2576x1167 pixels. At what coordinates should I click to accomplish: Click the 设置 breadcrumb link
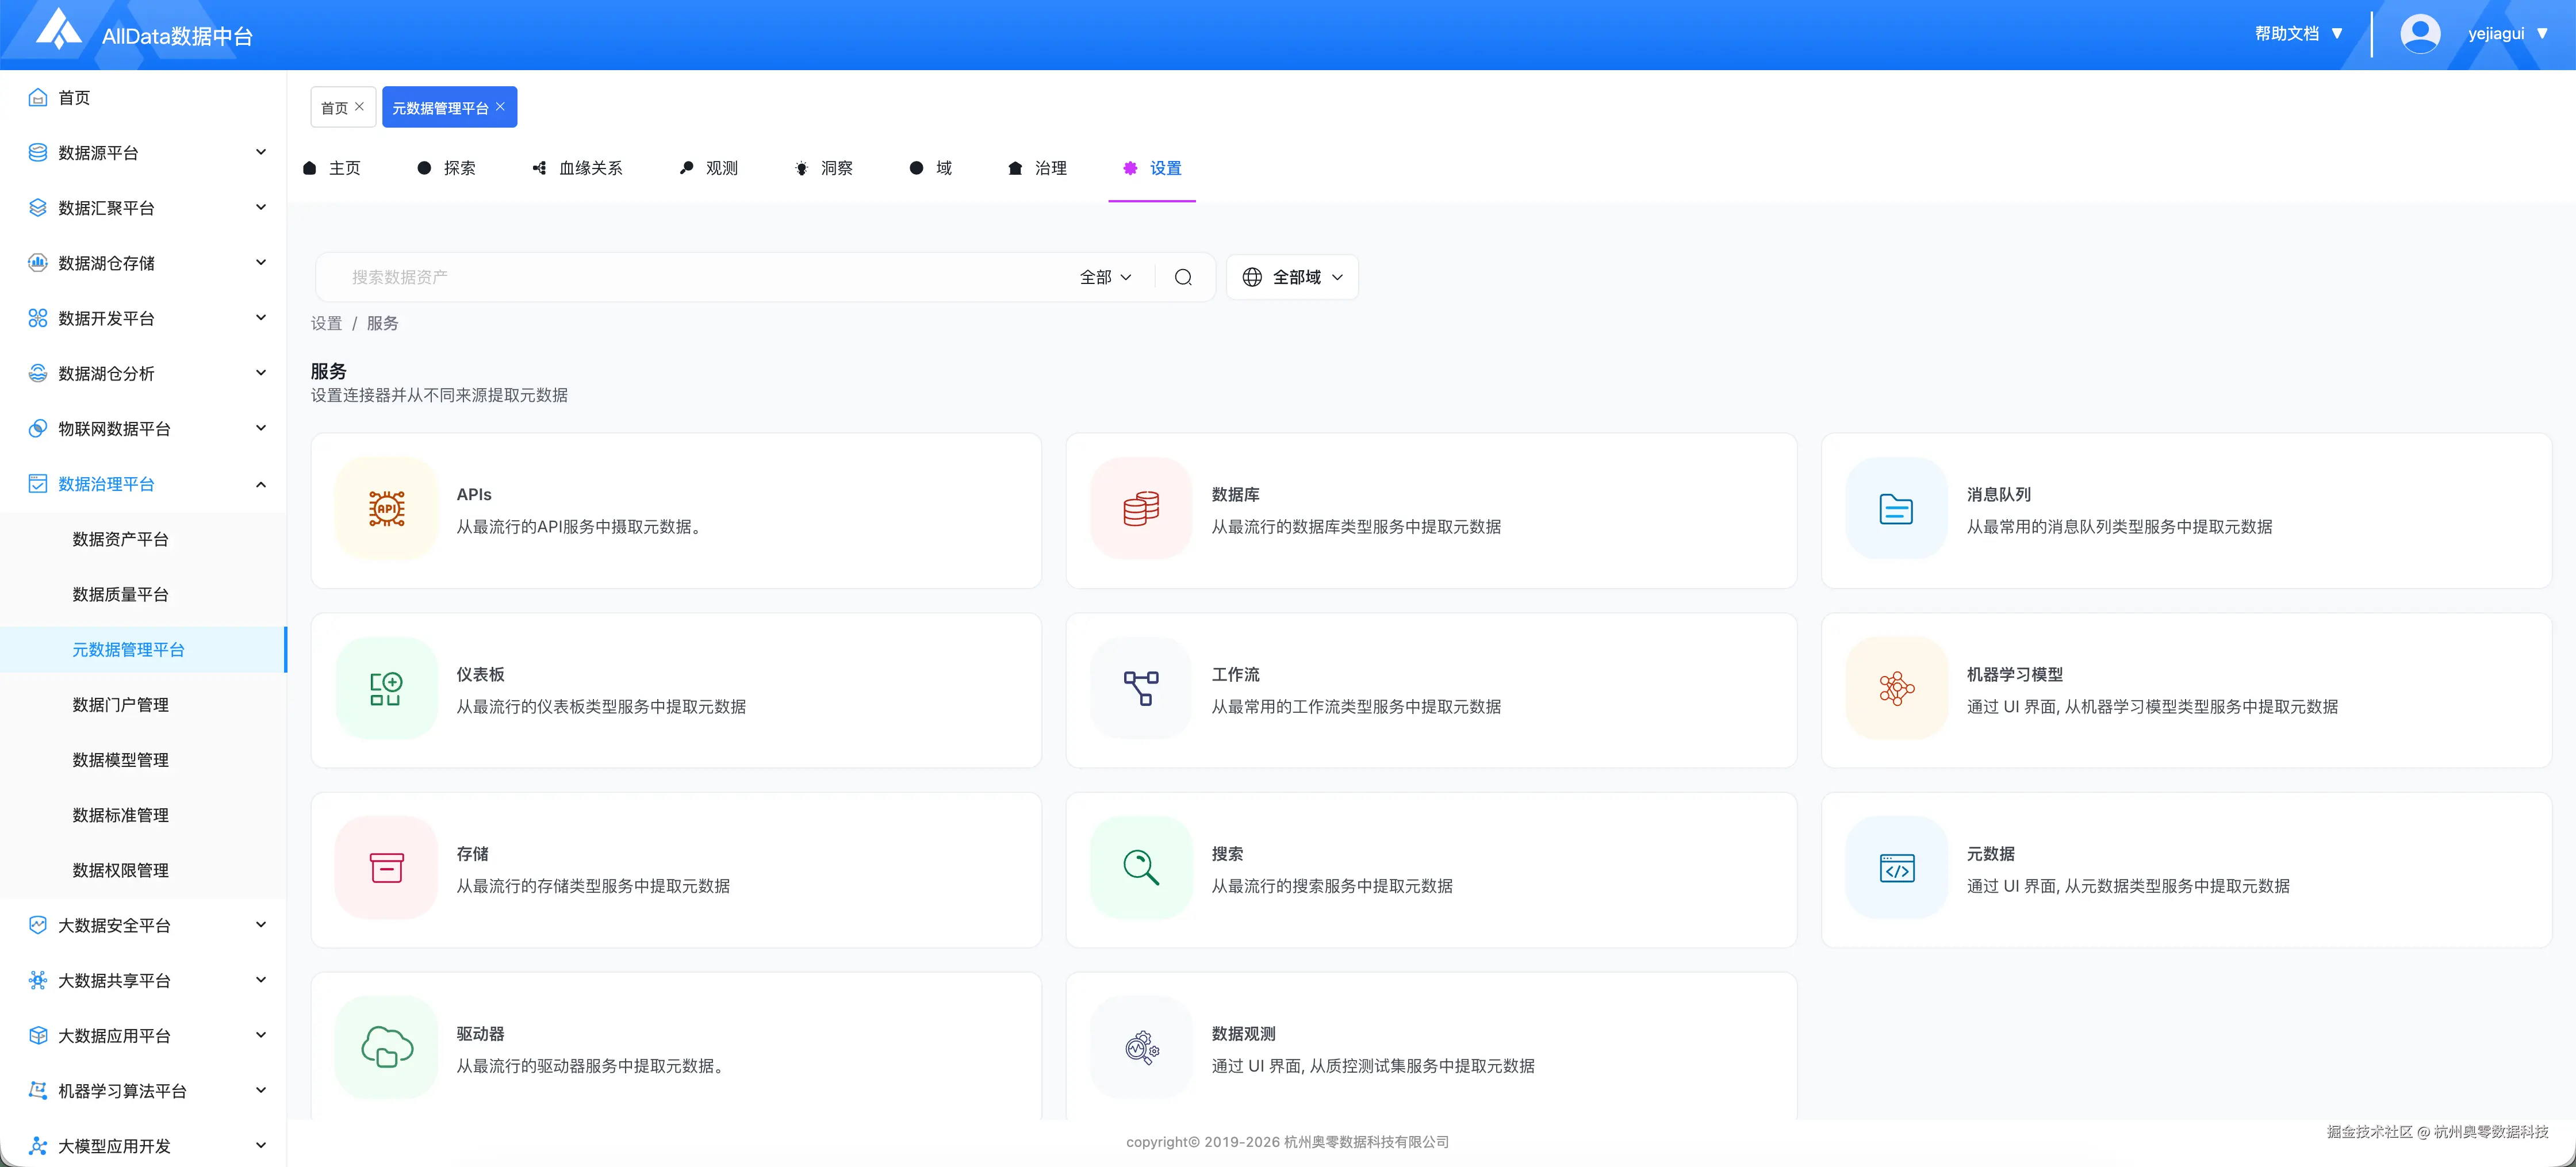tap(326, 323)
